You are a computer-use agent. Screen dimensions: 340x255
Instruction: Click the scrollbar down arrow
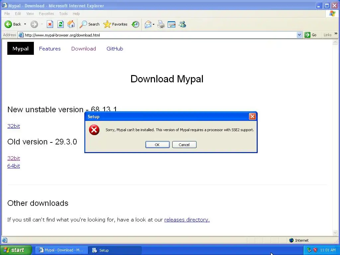click(x=335, y=233)
